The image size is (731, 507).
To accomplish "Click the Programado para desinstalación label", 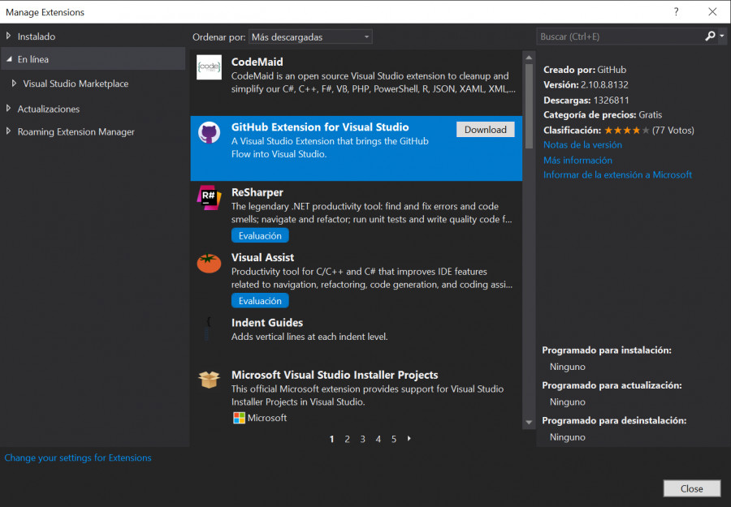I will point(614,420).
